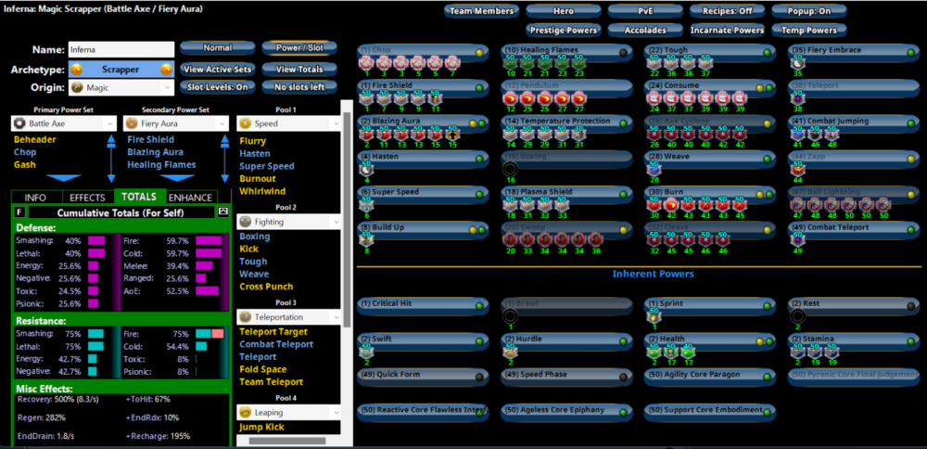The height and width of the screenshot is (449, 927).
Task: Click the Sprint enhancement slot icon
Action: tap(654, 316)
